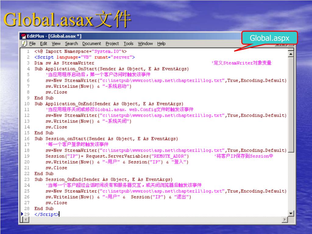The image size is (312, 234).
Task: Click sw.Writeline line containing "-系统关闭"
Action: [x=88, y=121]
